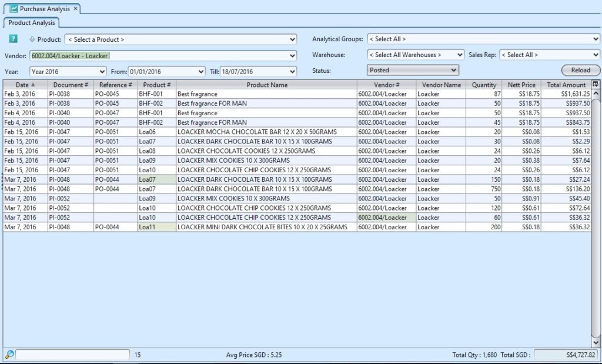Click the LOACKER CHOCOLATE COOKIES 12 X 250GRAMS cell
Viewport: 602px width, 364px height.
[266, 151]
